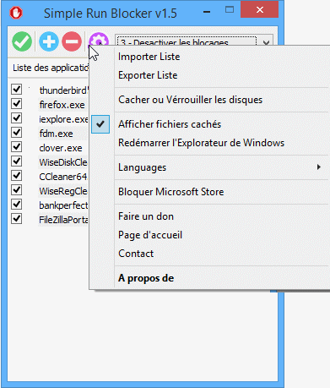Select Exporter Liste menu entry
The height and width of the screenshot is (388, 330).
point(148,75)
